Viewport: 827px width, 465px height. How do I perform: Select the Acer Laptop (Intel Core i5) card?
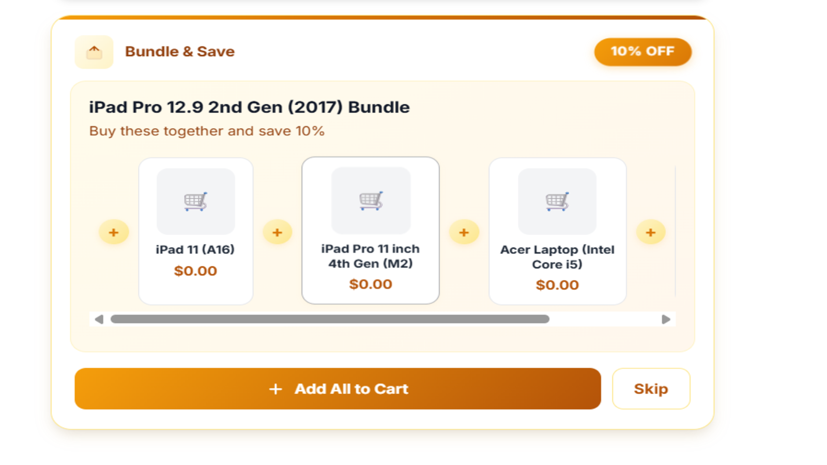(557, 231)
